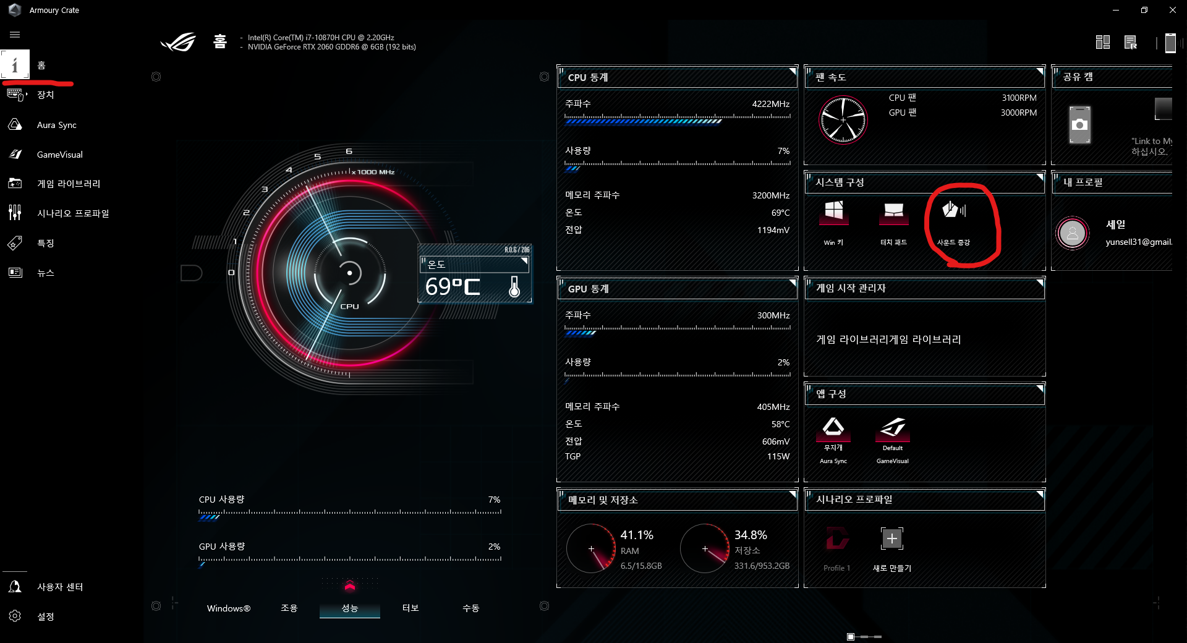Click the GPU 팬 3000RPM reading
Image resolution: width=1187 pixels, height=643 pixels.
1019,113
